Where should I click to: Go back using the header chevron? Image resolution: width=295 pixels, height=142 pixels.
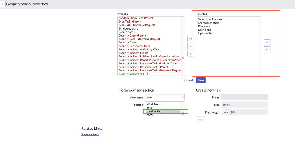pos(2,4)
